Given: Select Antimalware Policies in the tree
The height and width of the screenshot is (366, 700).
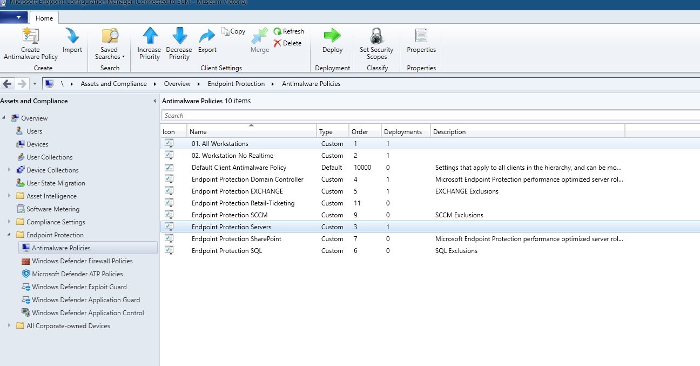Looking at the screenshot, I should [x=88, y=248].
